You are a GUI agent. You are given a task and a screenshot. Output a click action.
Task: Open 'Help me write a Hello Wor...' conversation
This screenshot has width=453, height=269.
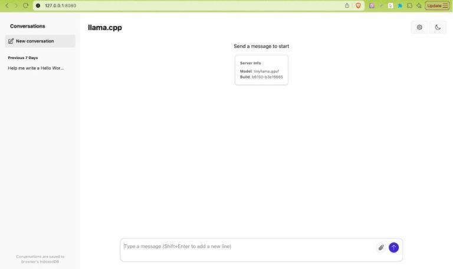pyautogui.click(x=36, y=68)
